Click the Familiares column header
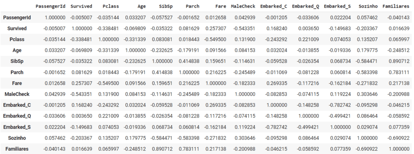414x154 pixels. point(396,6)
